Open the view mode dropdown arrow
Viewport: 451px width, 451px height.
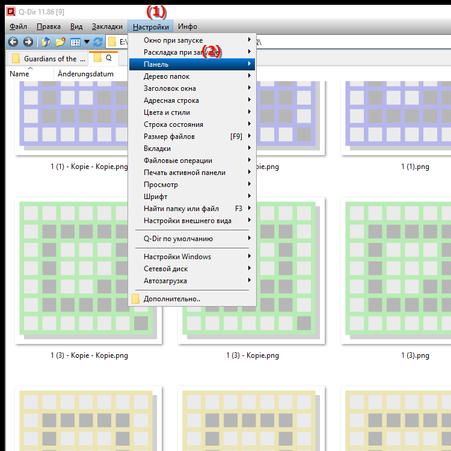(x=87, y=42)
